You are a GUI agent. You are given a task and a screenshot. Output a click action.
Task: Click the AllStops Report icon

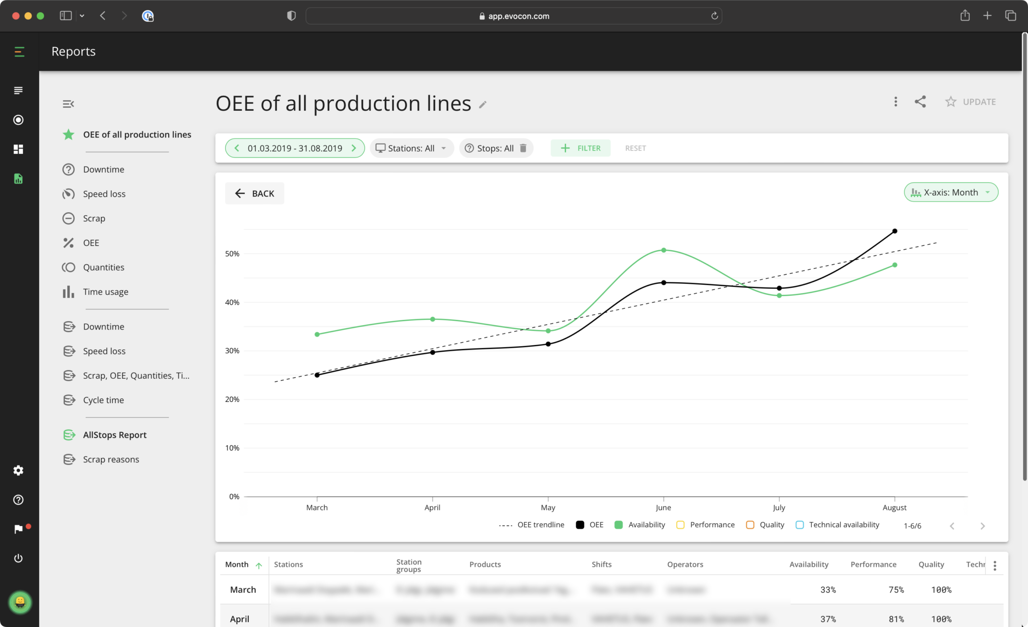tap(69, 435)
